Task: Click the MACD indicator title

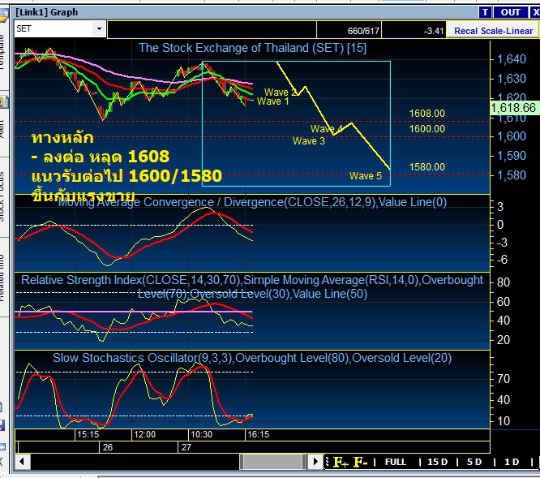Action: [x=252, y=202]
